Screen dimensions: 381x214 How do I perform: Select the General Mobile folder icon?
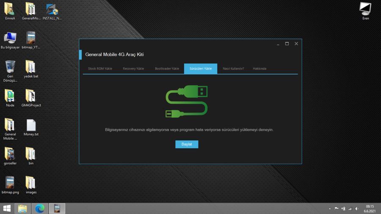10,129
